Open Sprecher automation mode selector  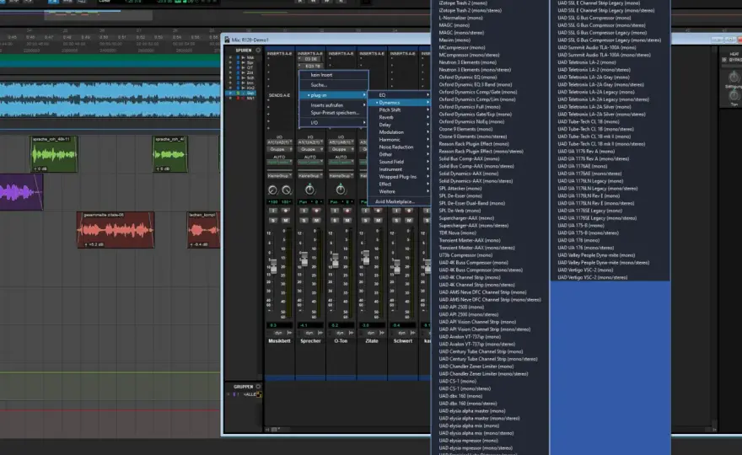[310, 163]
